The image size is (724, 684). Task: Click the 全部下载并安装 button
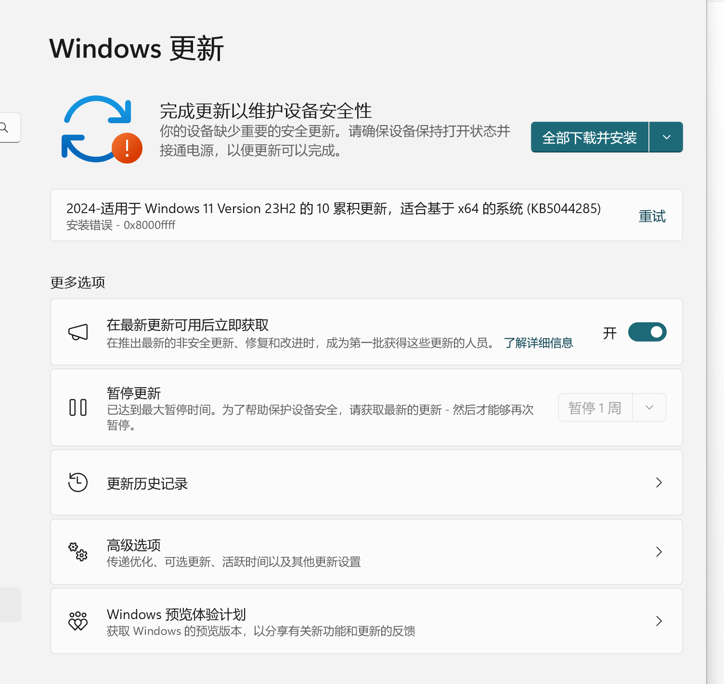pos(590,137)
